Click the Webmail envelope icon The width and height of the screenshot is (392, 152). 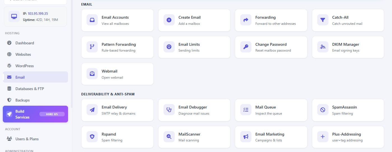pos(92,74)
